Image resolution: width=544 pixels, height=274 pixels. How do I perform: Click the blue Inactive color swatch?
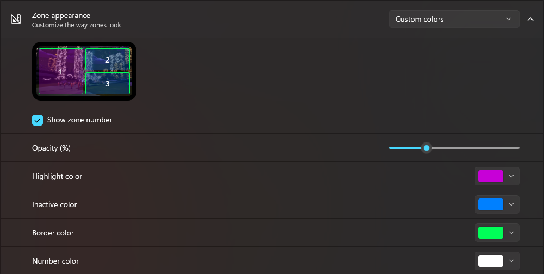pyautogui.click(x=490, y=204)
